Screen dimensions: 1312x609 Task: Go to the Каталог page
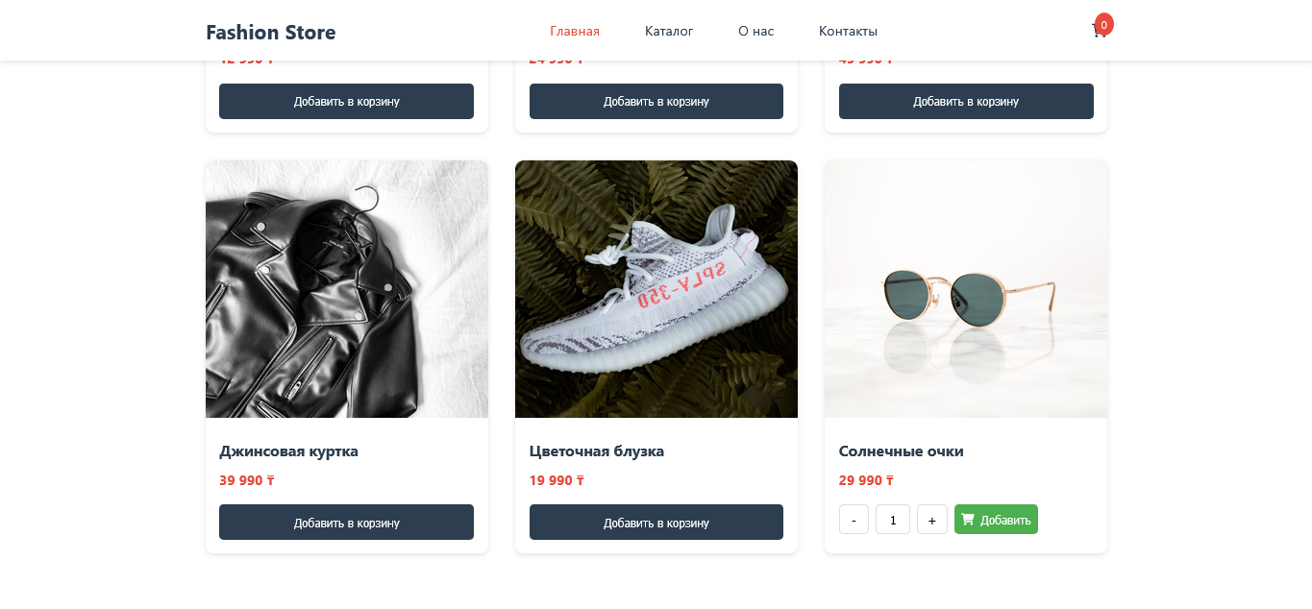click(669, 31)
